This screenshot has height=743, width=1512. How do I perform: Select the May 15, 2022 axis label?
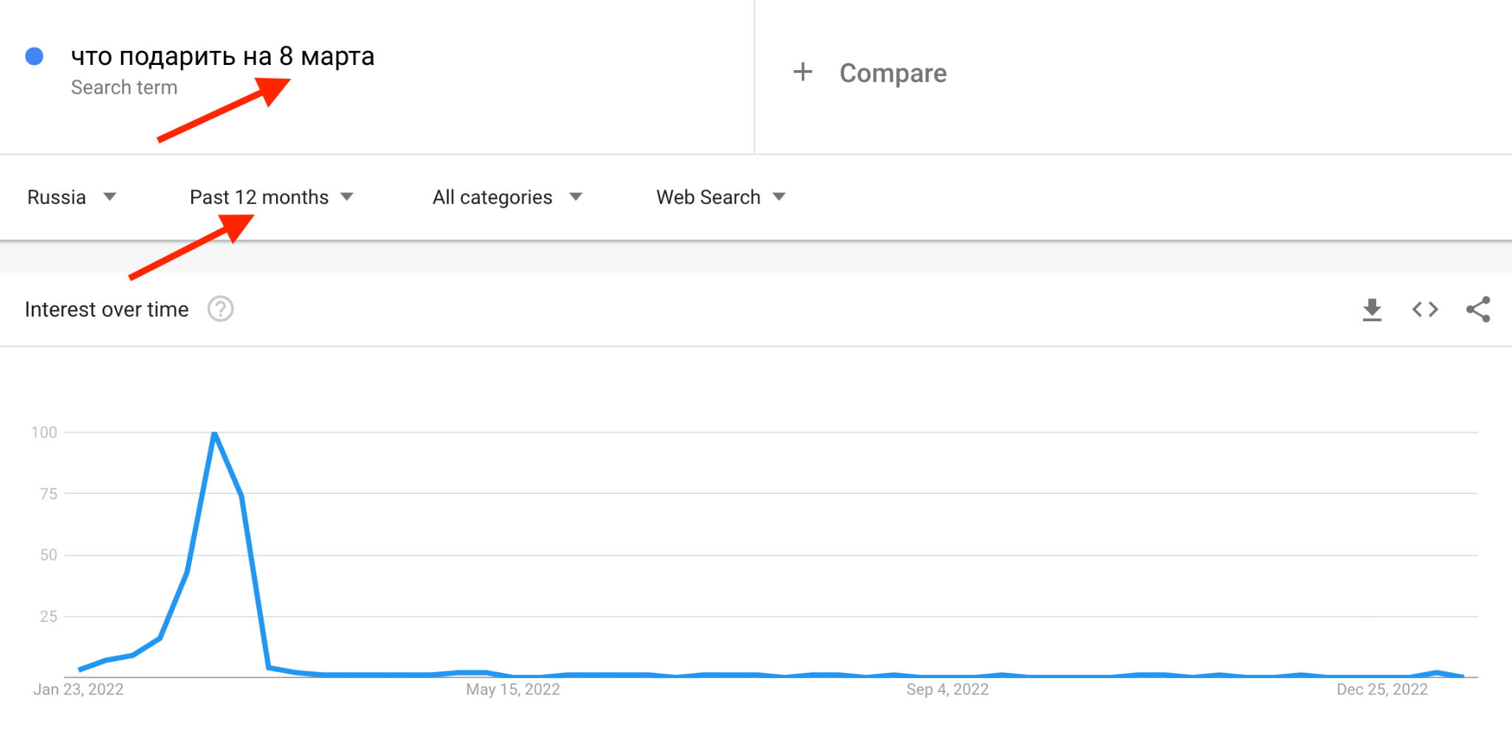point(513,689)
